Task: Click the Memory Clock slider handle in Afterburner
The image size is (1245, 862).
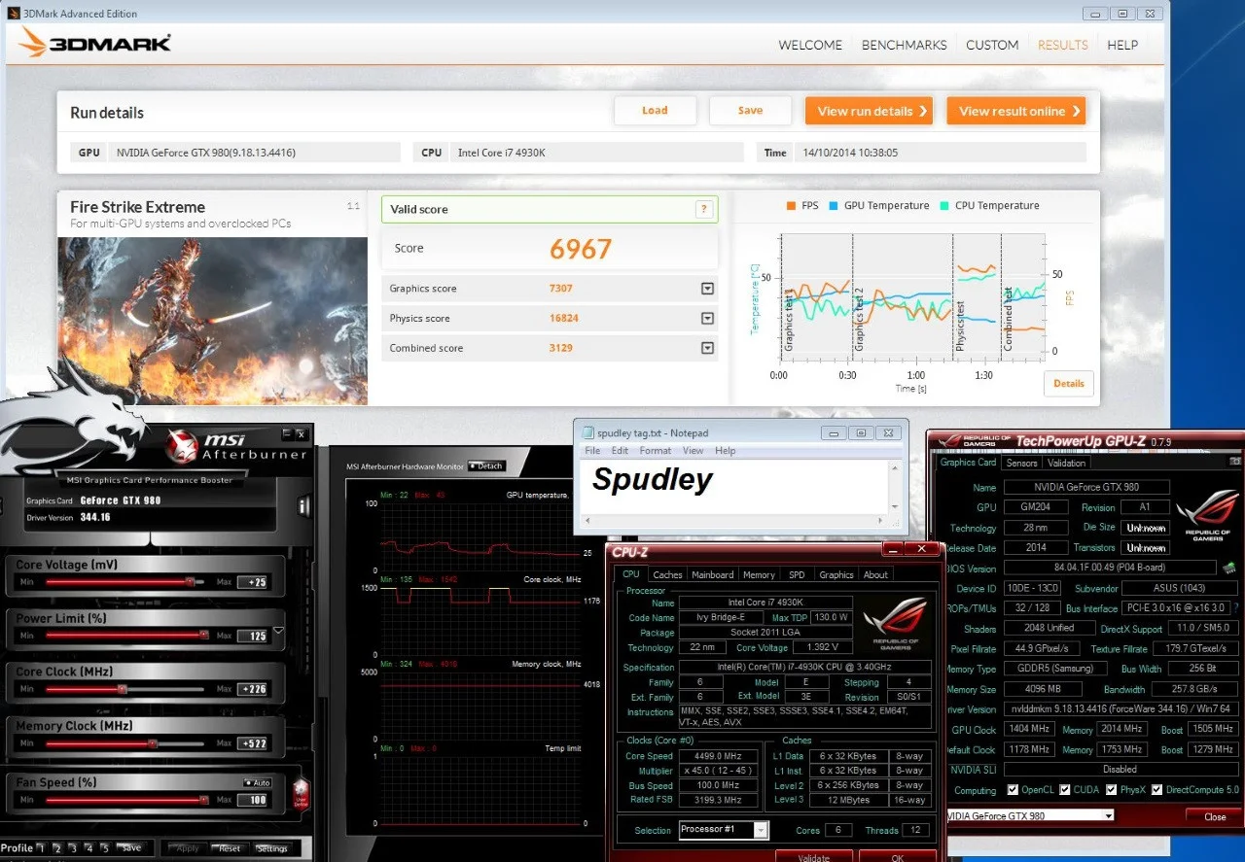Action: [153, 743]
